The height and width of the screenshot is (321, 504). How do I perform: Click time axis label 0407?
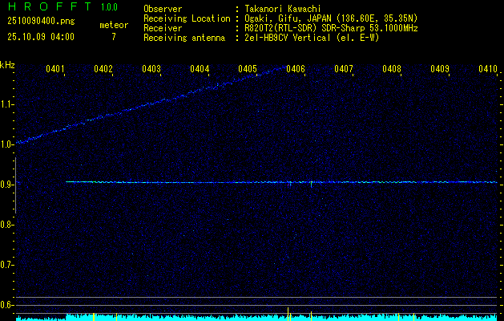coord(344,68)
